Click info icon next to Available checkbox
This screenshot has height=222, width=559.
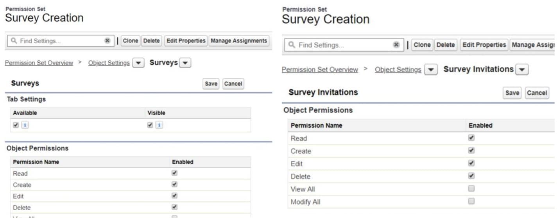pos(25,125)
